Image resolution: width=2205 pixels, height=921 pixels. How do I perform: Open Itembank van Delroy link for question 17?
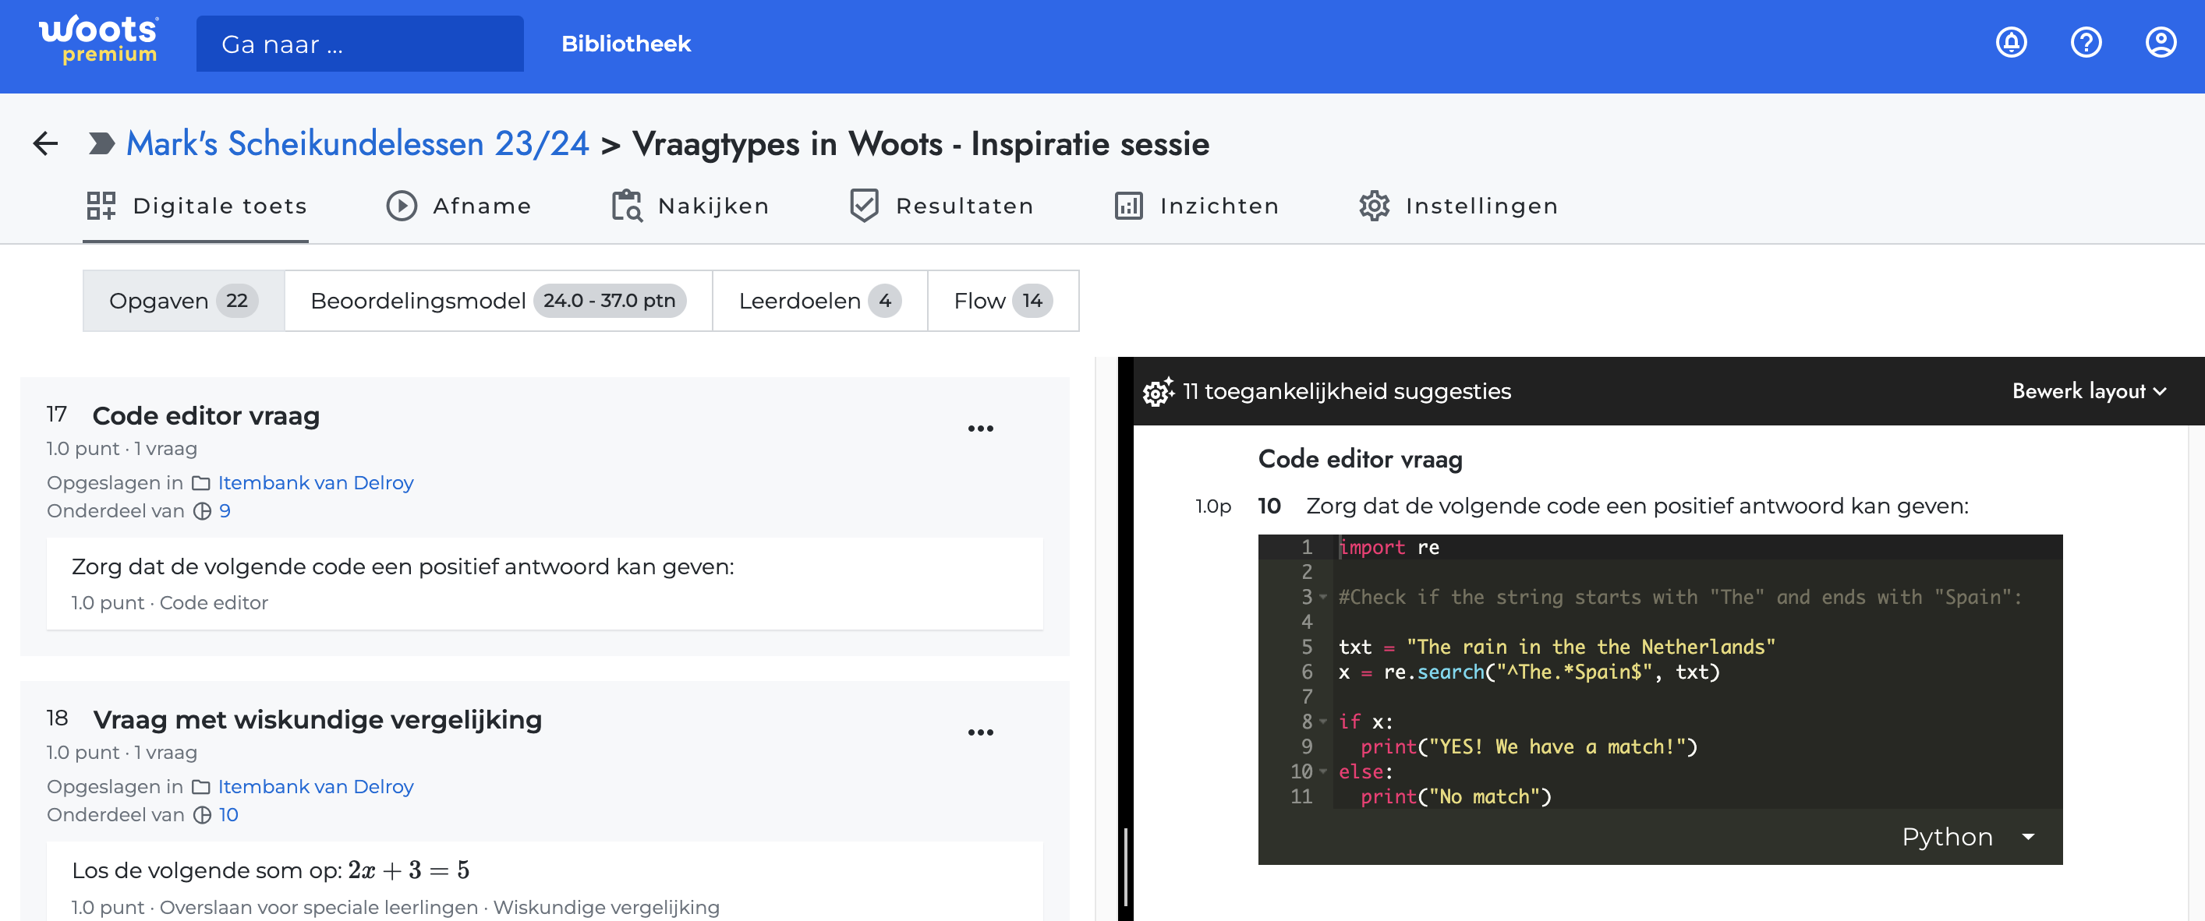(315, 483)
